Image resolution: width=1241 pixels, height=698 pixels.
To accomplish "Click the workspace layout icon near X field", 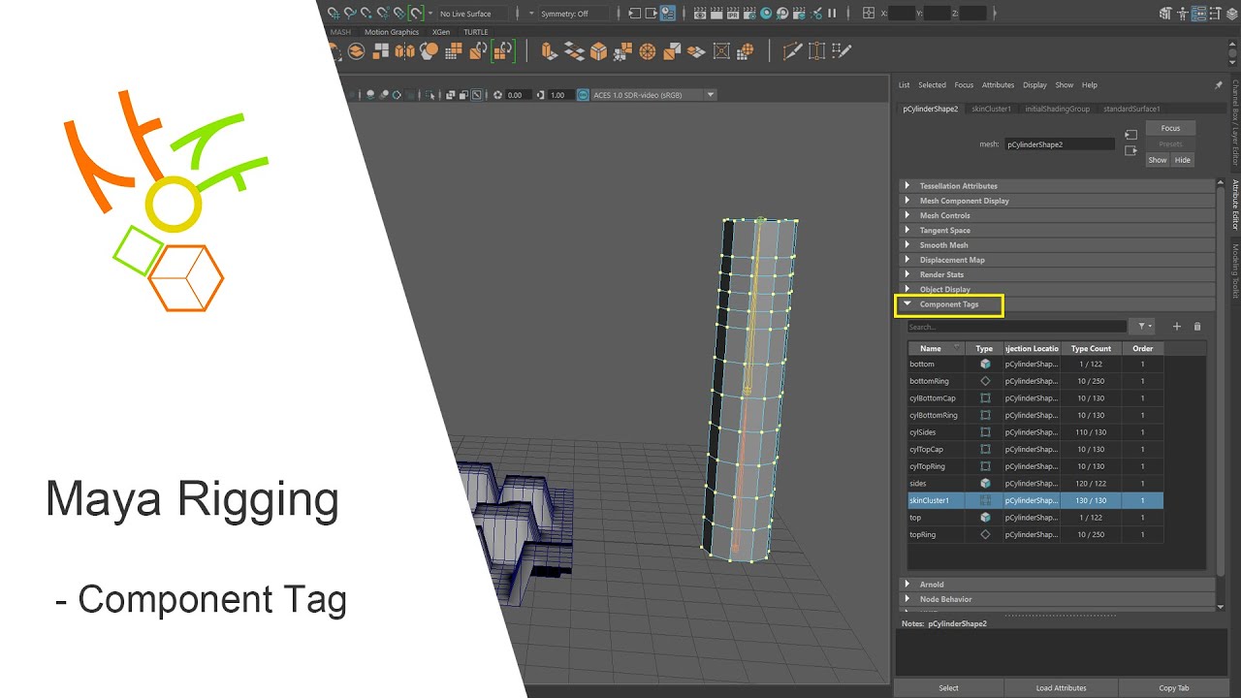I will coord(868,14).
